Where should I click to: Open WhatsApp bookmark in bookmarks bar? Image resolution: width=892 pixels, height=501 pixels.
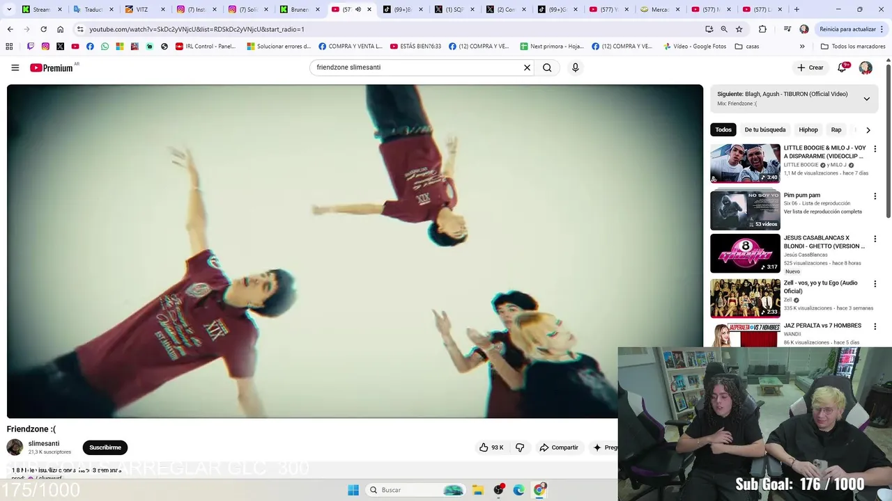[x=105, y=47]
